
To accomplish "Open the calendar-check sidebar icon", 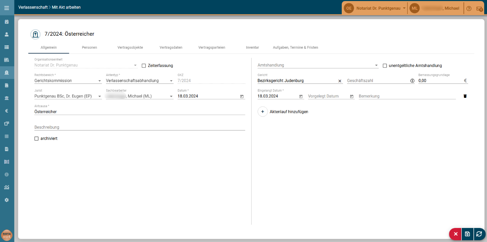I will (x=7, y=22).
